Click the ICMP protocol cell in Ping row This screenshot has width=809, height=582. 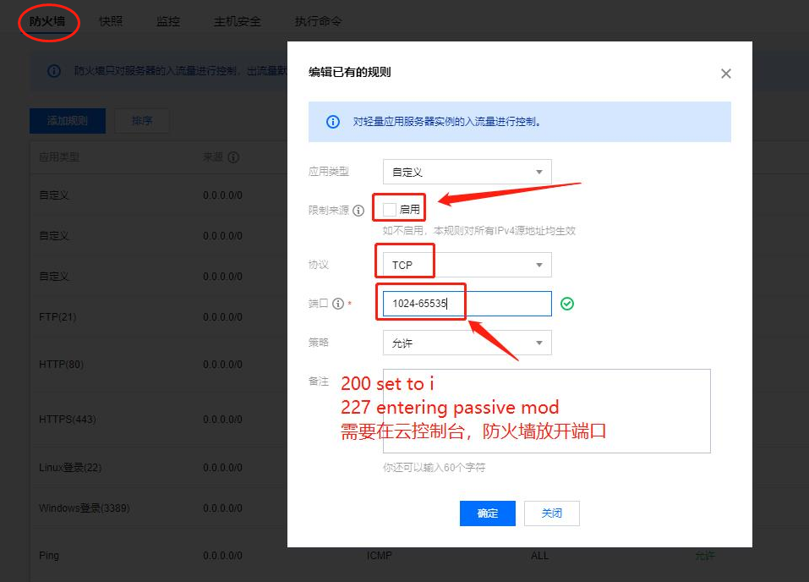coord(380,556)
